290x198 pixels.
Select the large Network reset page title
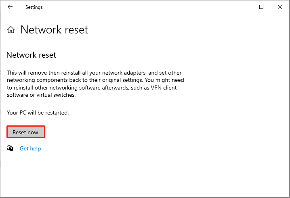tap(55, 29)
